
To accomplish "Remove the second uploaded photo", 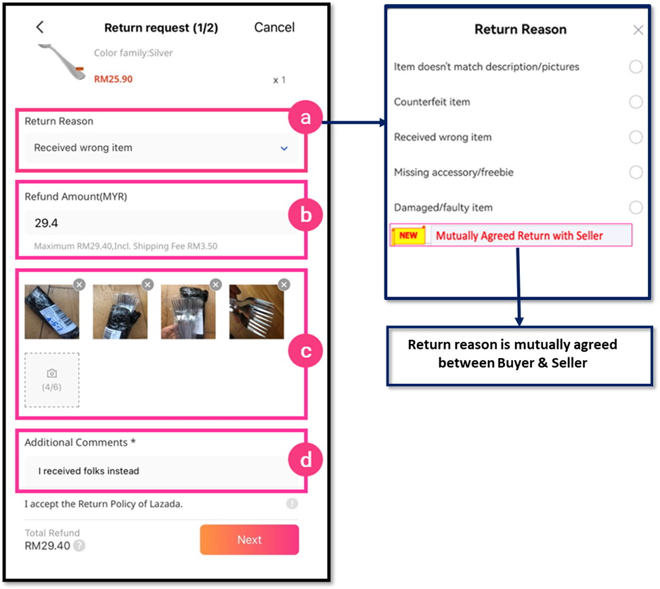I will [x=148, y=284].
